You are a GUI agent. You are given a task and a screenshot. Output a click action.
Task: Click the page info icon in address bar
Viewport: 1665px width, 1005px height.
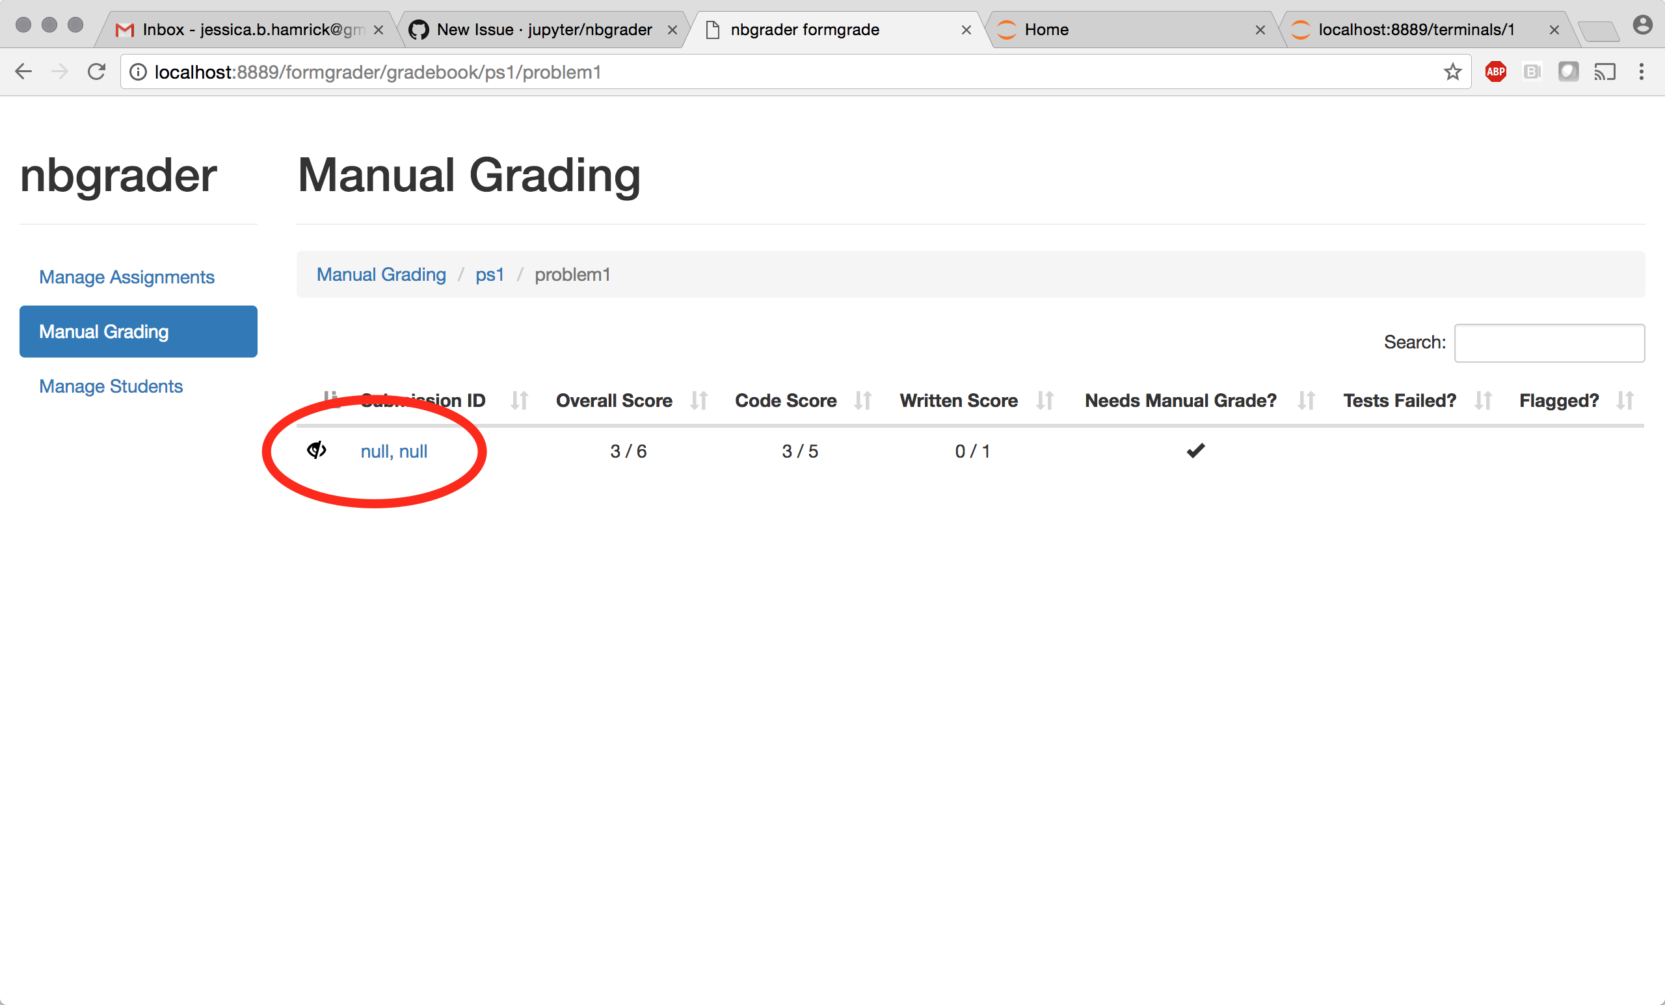(138, 72)
